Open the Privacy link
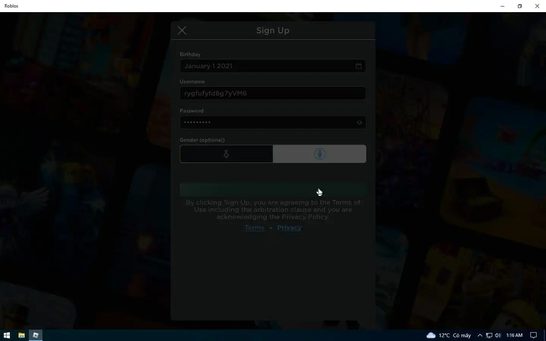 [289, 228]
